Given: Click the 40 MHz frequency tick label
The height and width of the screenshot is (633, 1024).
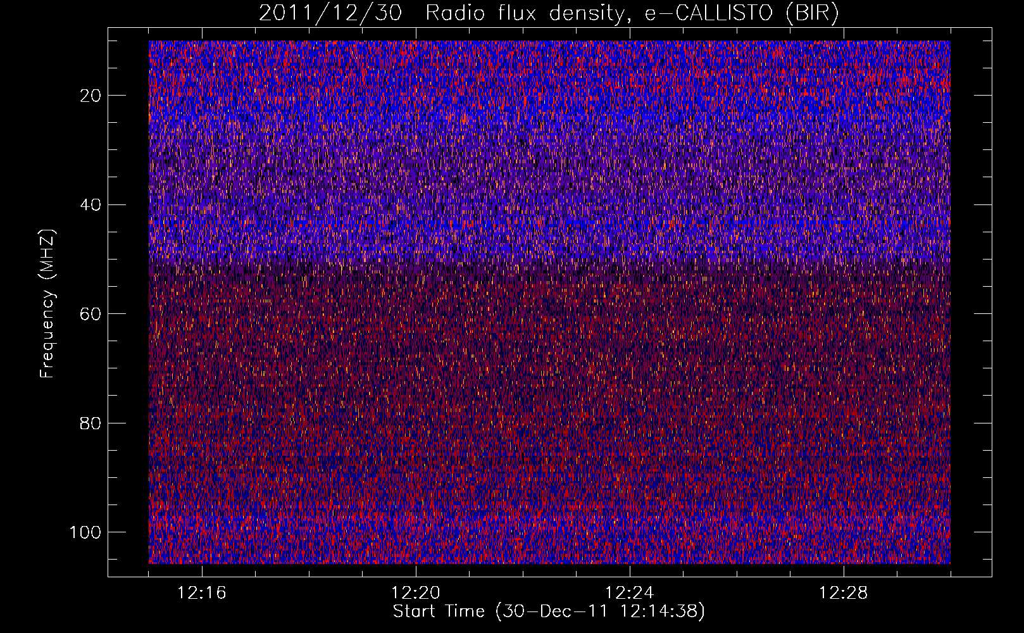Looking at the screenshot, I should point(91,205).
